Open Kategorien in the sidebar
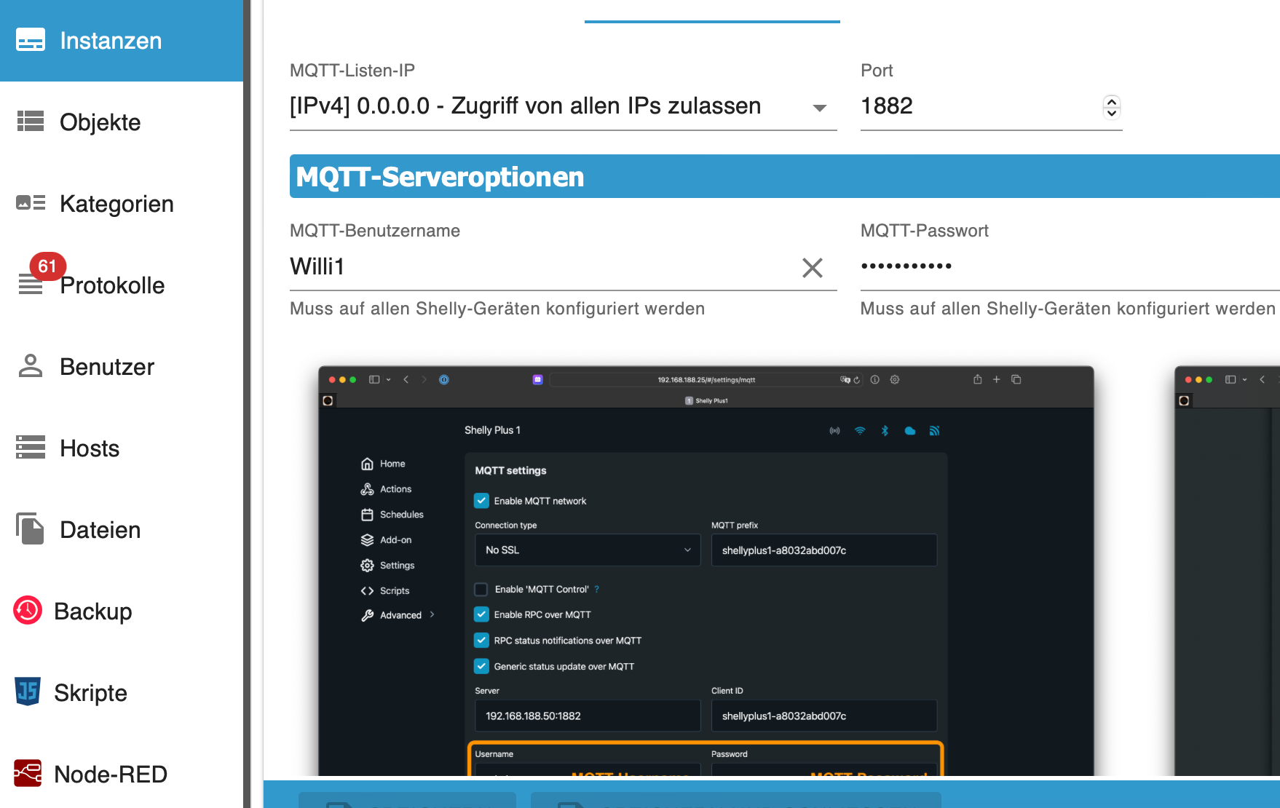This screenshot has width=1280, height=808. 122,204
